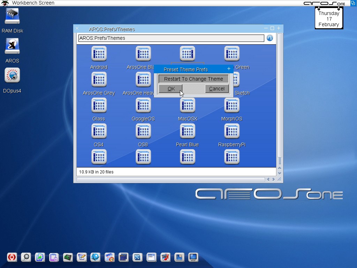Select the MacOSX theme icon

pos(187,105)
